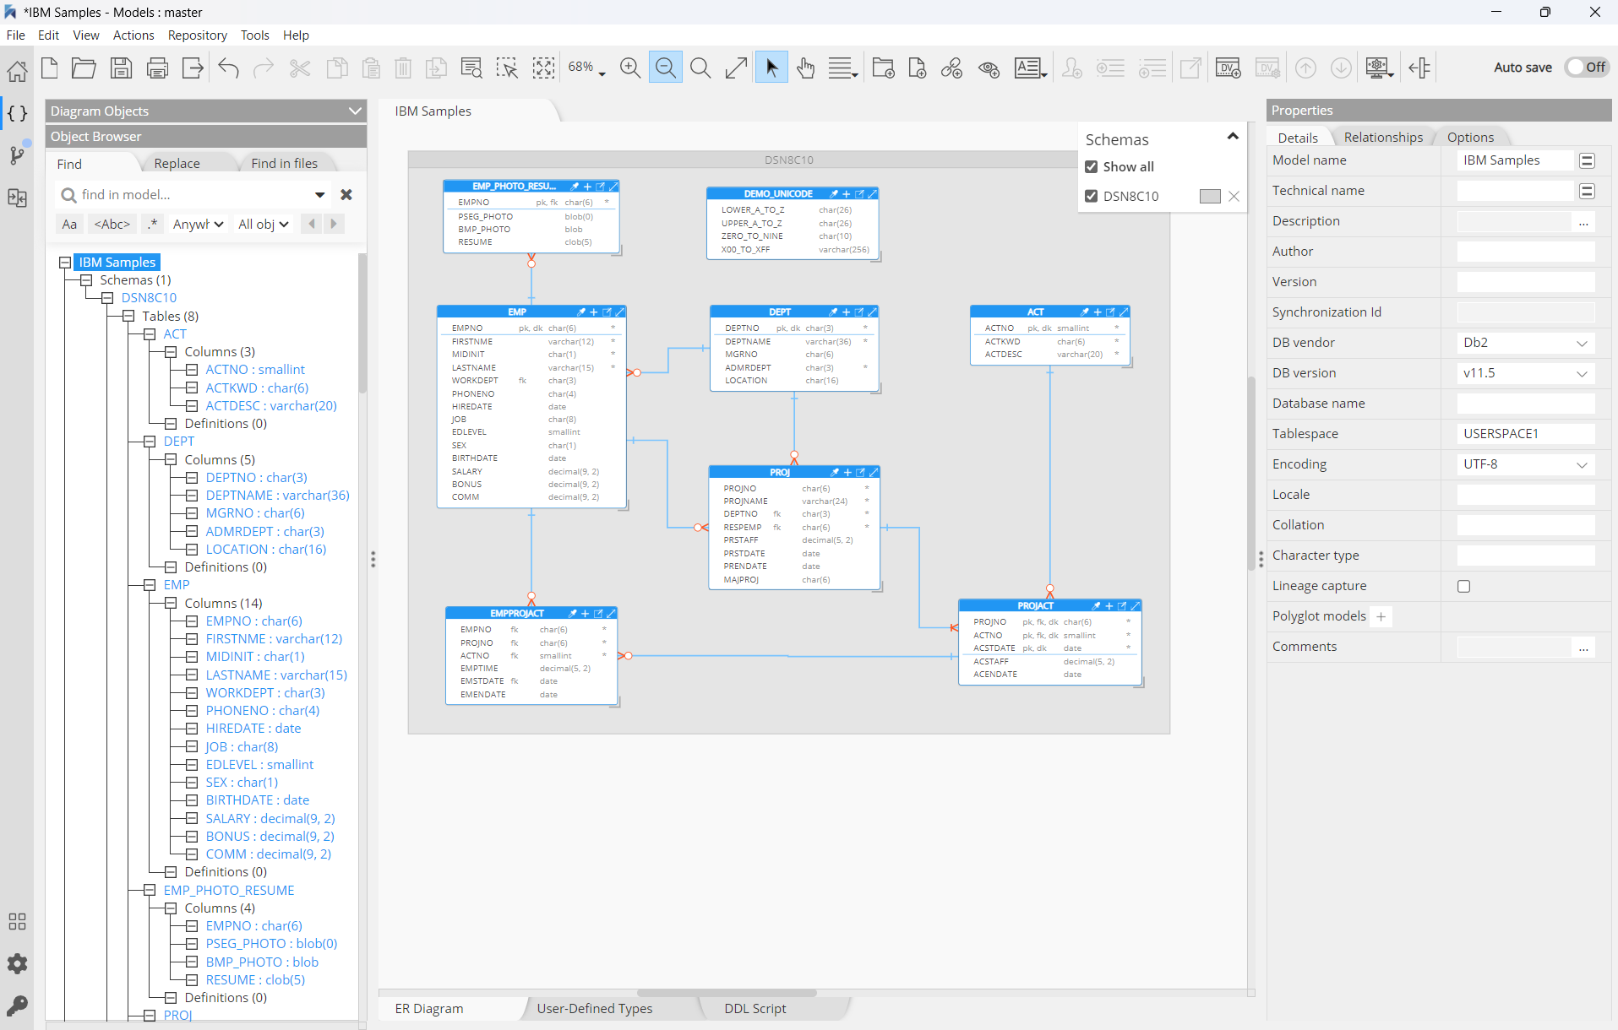
Task: Enable the Lineage capture checkbox
Action: [x=1463, y=586]
